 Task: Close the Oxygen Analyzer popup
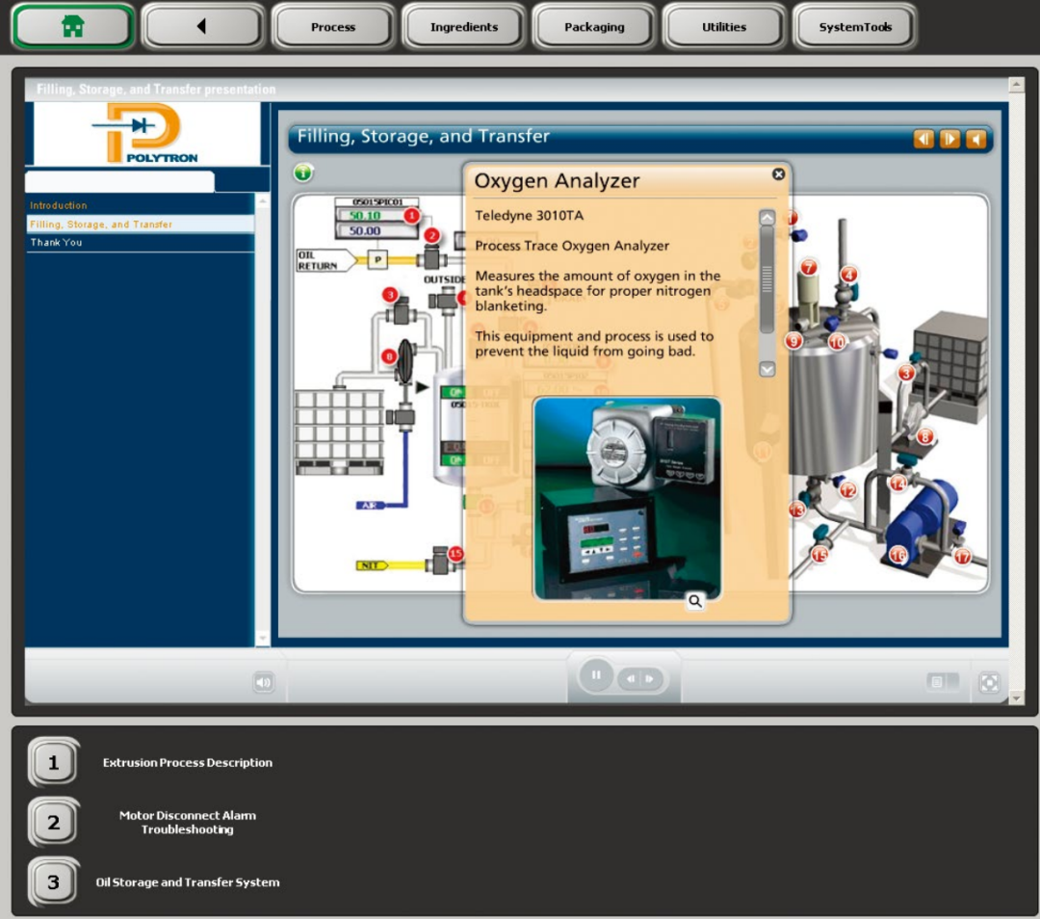[x=779, y=173]
